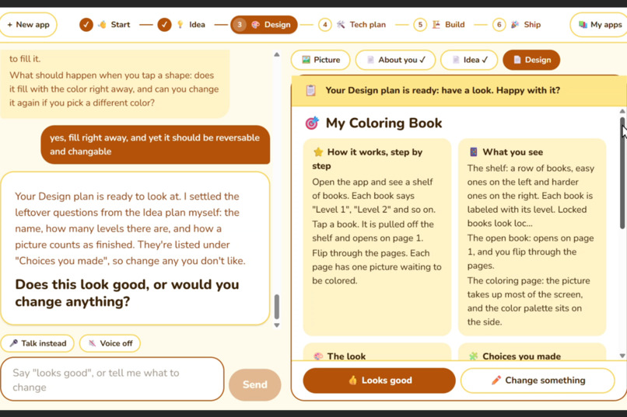Click the icon beside What you see
The image size is (627, 417).
(474, 152)
